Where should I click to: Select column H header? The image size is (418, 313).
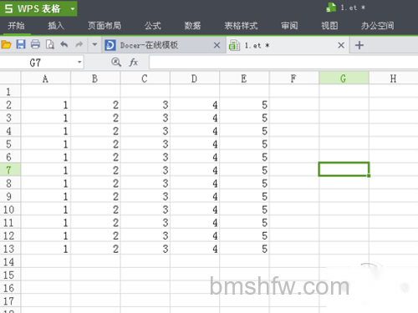tap(393, 78)
